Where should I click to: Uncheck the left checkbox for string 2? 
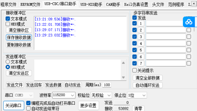pyautogui.click(x=134, y=30)
